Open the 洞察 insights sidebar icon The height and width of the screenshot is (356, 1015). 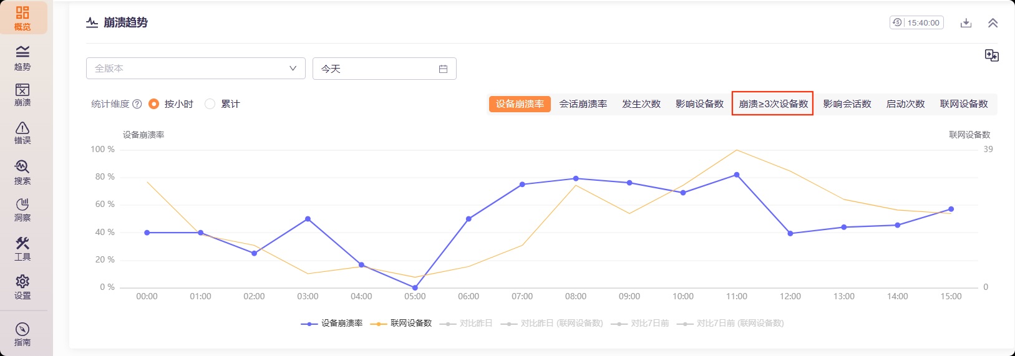22,209
